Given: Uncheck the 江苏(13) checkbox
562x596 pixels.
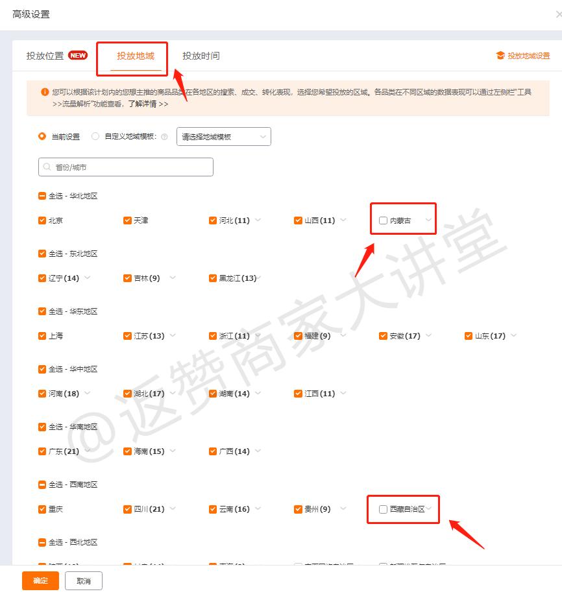Looking at the screenshot, I should pos(127,336).
